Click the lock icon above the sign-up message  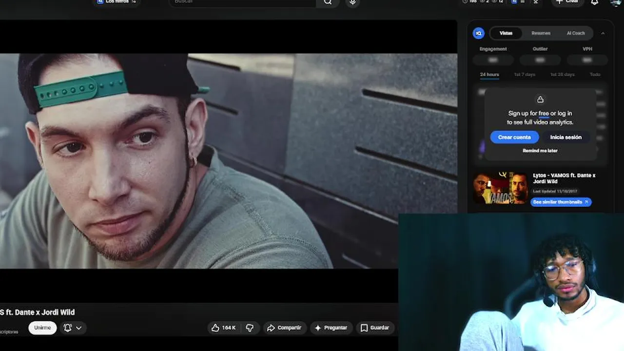click(x=540, y=99)
